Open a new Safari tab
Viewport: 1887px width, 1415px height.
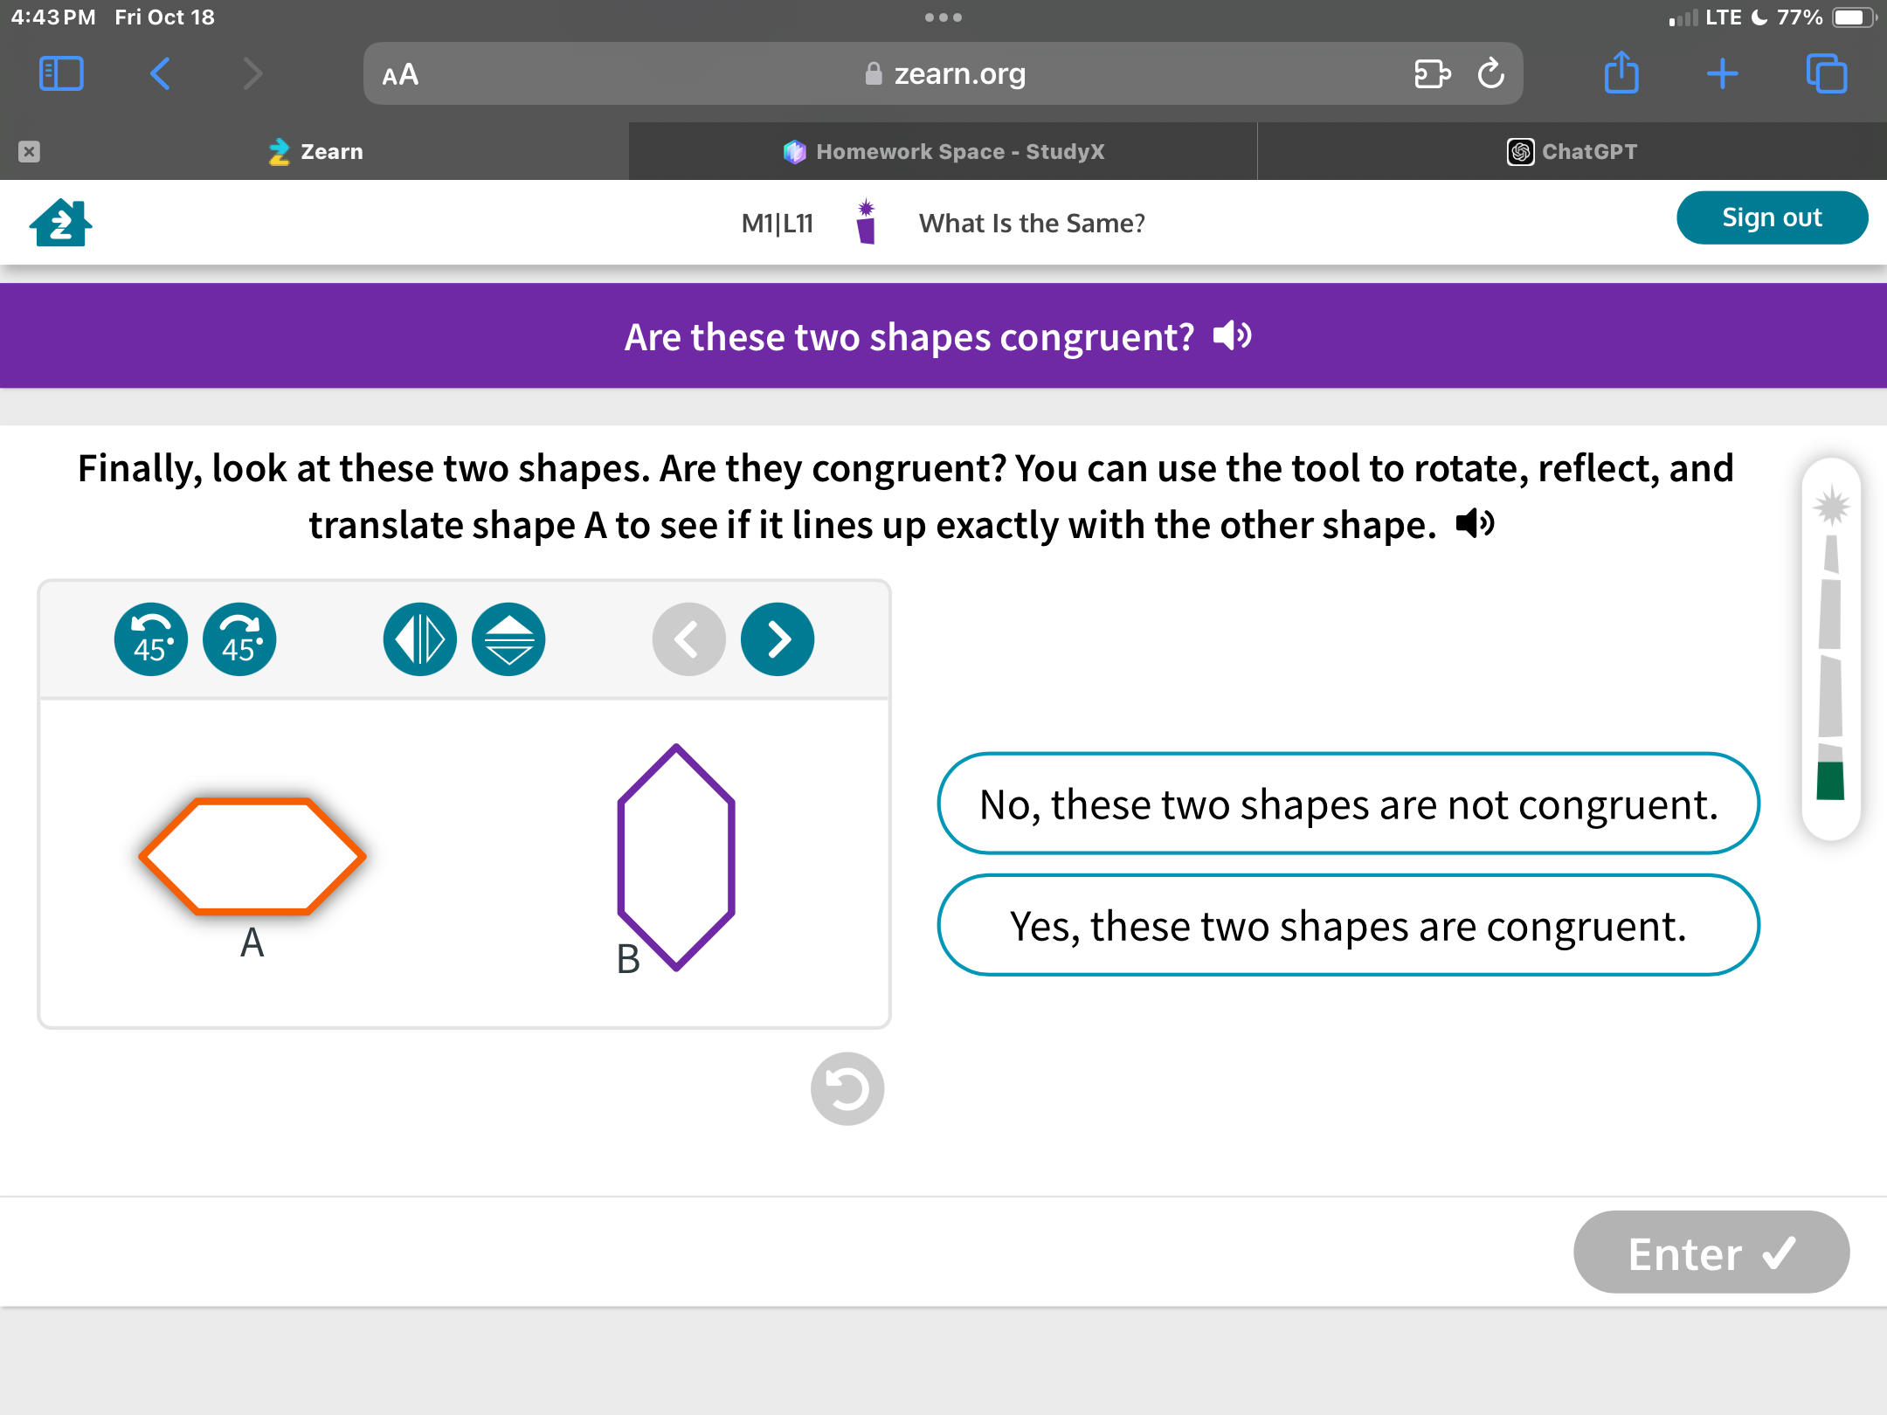(1722, 73)
